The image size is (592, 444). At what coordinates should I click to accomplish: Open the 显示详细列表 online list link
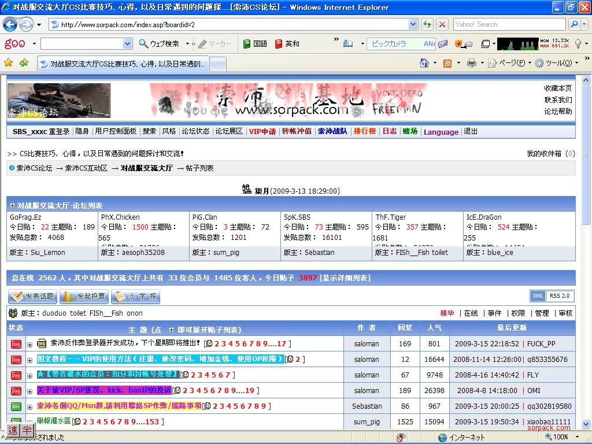pos(345,278)
